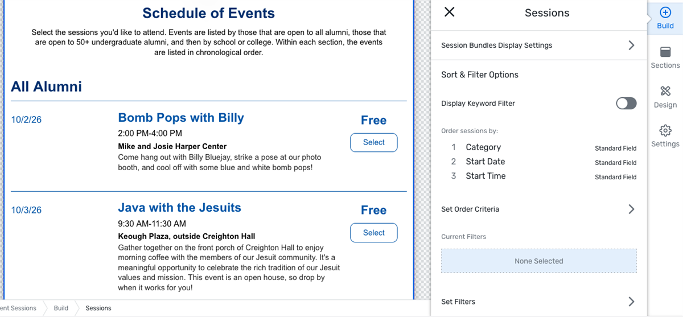Click the Set Order Criteria label
This screenshot has width=683, height=317.
(470, 209)
